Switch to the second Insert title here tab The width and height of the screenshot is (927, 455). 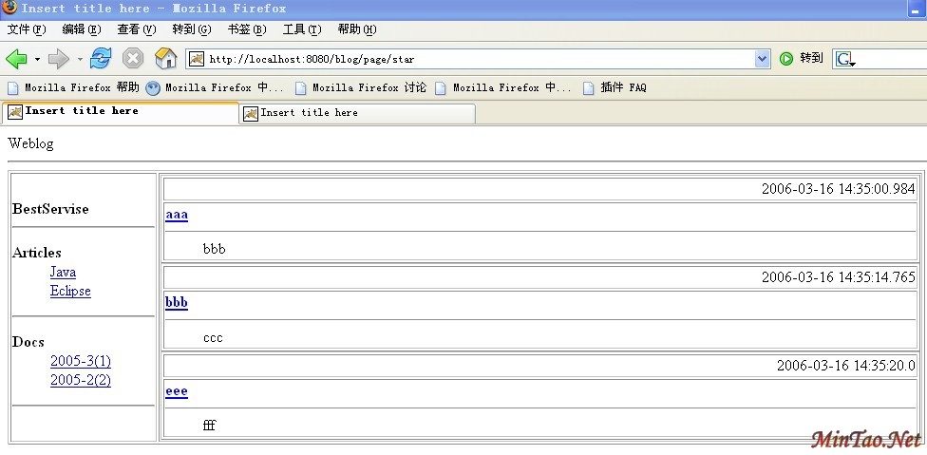pos(357,113)
